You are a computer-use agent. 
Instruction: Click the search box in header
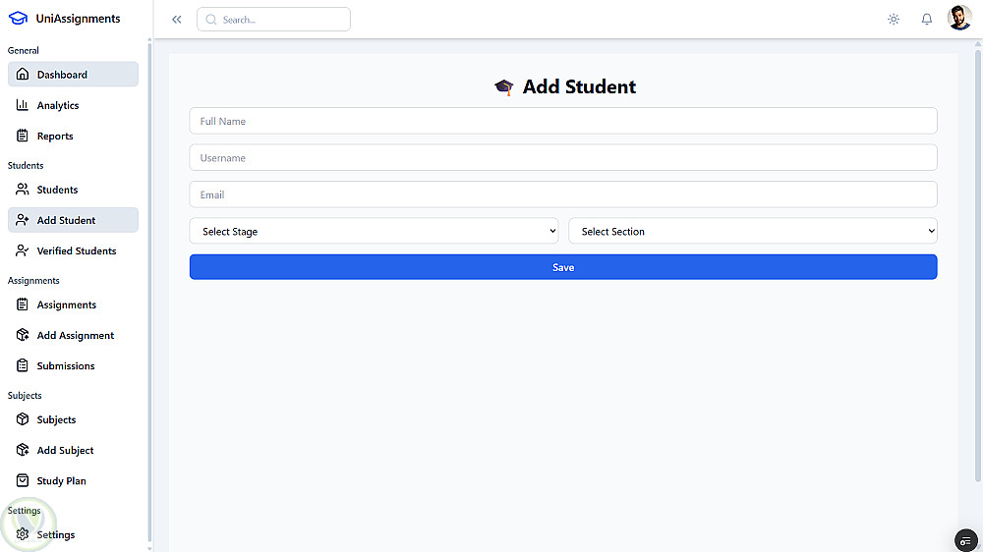[273, 20]
